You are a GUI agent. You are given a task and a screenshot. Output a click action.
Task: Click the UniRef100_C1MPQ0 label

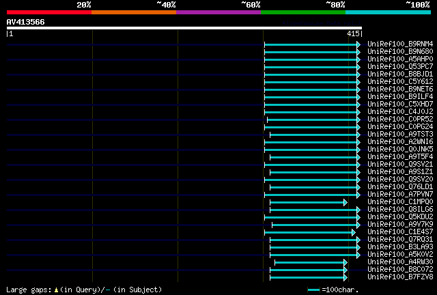(400, 202)
